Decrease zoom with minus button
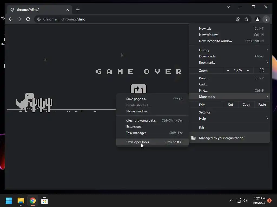 [x=228, y=70]
